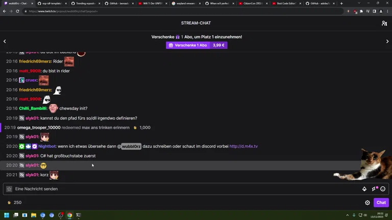Open the http://d.m4x.tv link

(x=243, y=147)
